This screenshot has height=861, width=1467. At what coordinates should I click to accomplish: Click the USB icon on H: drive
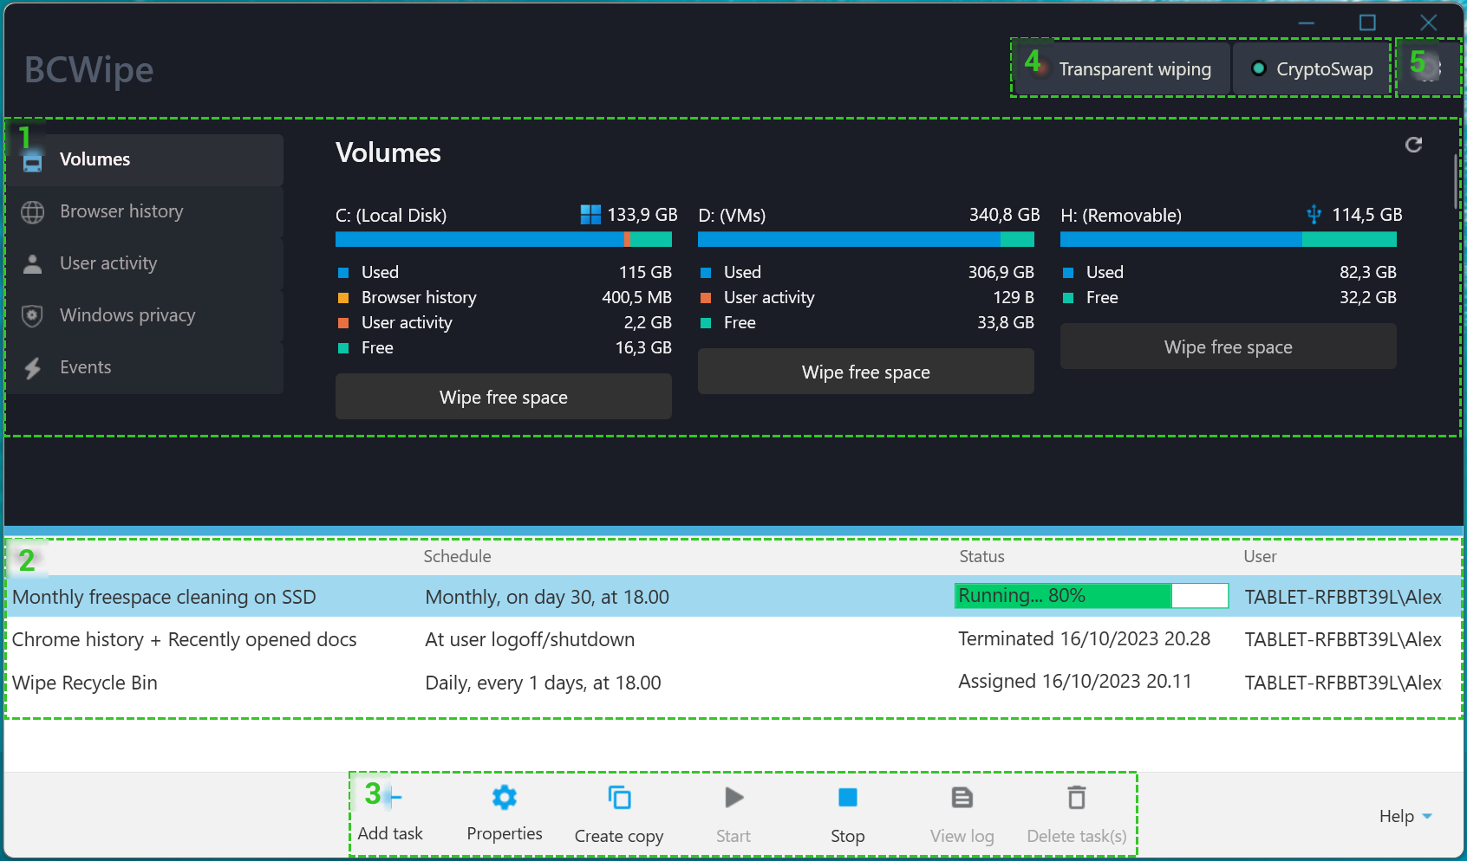[1314, 214]
